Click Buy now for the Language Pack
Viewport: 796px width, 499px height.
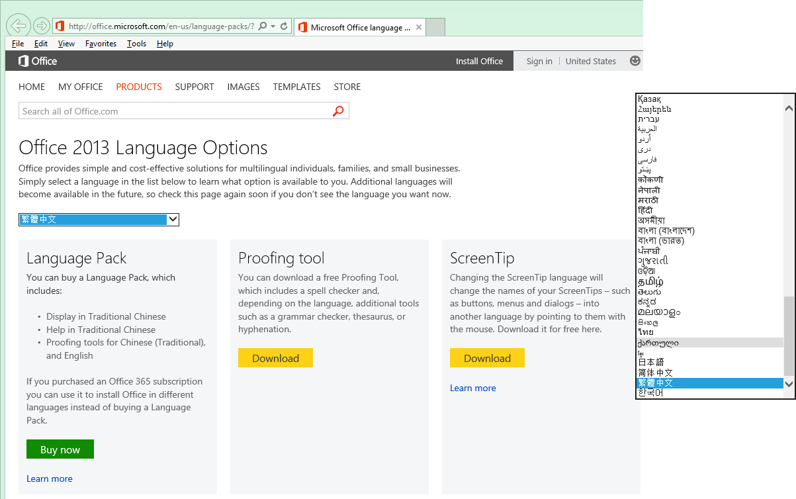pos(60,449)
